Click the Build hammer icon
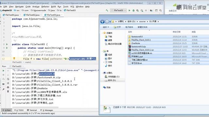 [107, 10]
